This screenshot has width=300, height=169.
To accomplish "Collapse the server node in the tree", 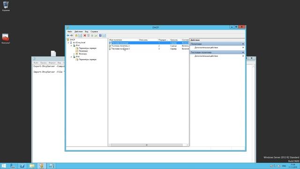I will (x=68, y=43).
